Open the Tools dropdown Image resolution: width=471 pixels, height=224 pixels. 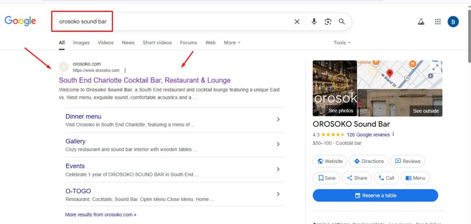click(x=342, y=43)
